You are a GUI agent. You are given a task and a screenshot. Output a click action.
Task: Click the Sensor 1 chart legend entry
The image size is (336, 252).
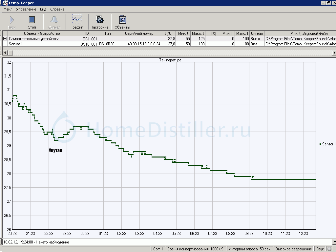tap(327, 144)
